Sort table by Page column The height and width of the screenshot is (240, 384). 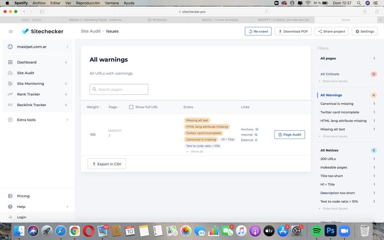click(x=114, y=107)
